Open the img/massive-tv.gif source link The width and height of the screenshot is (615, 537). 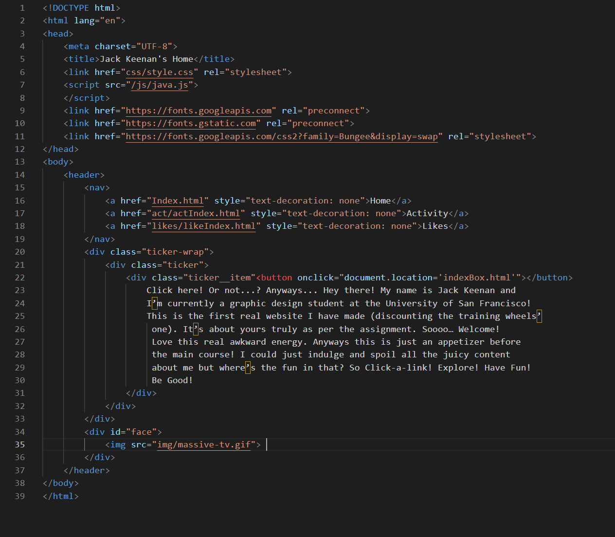pos(204,444)
